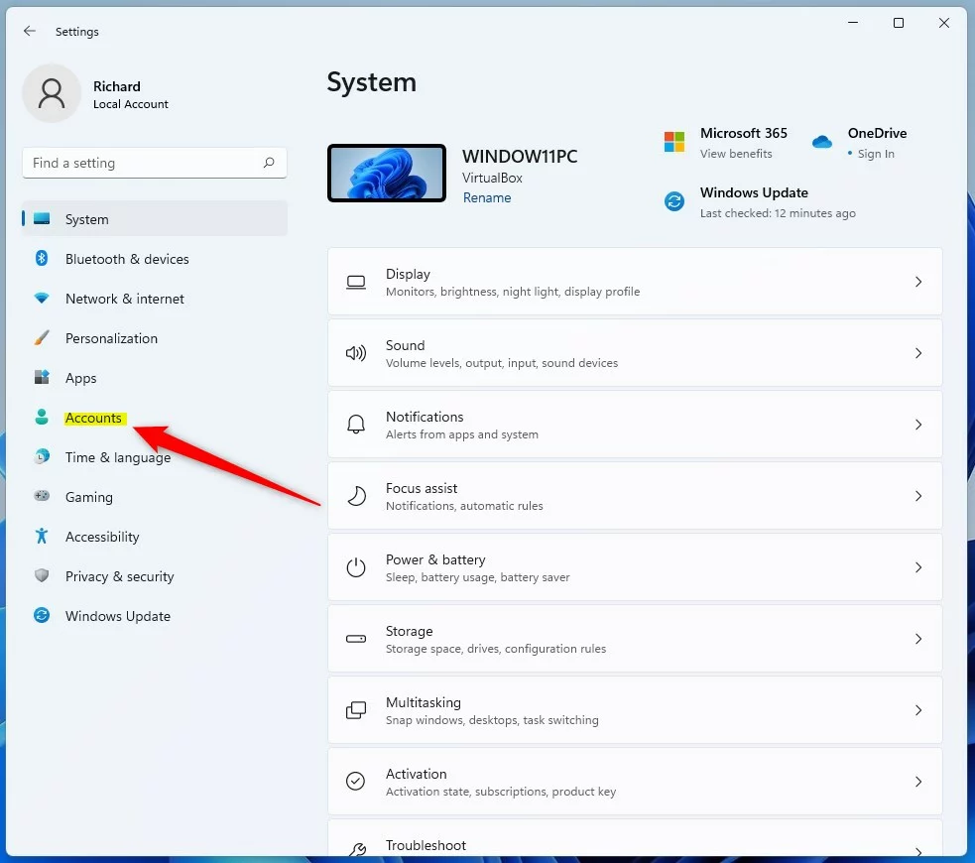Open Windows Update from the sidebar
Screen dimensions: 975x863
[x=117, y=616]
